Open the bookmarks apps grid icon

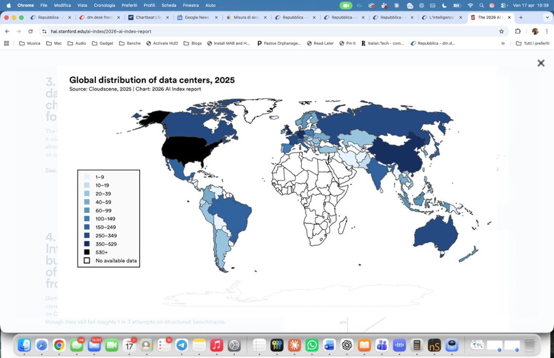(7, 43)
